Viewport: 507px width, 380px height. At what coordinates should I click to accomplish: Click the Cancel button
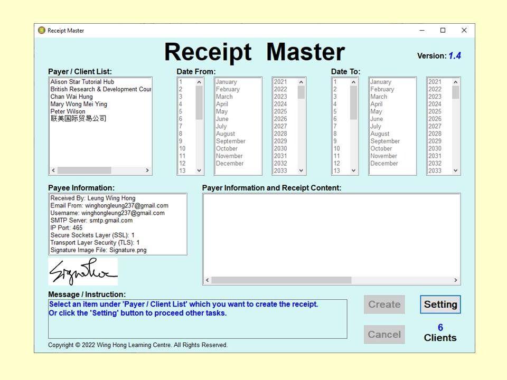coord(384,334)
